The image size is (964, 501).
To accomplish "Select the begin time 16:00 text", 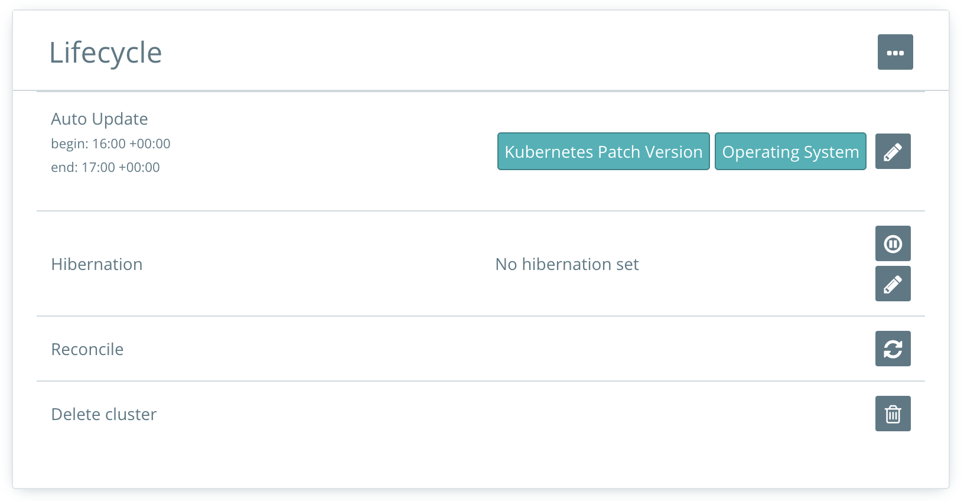I will pyautogui.click(x=110, y=144).
